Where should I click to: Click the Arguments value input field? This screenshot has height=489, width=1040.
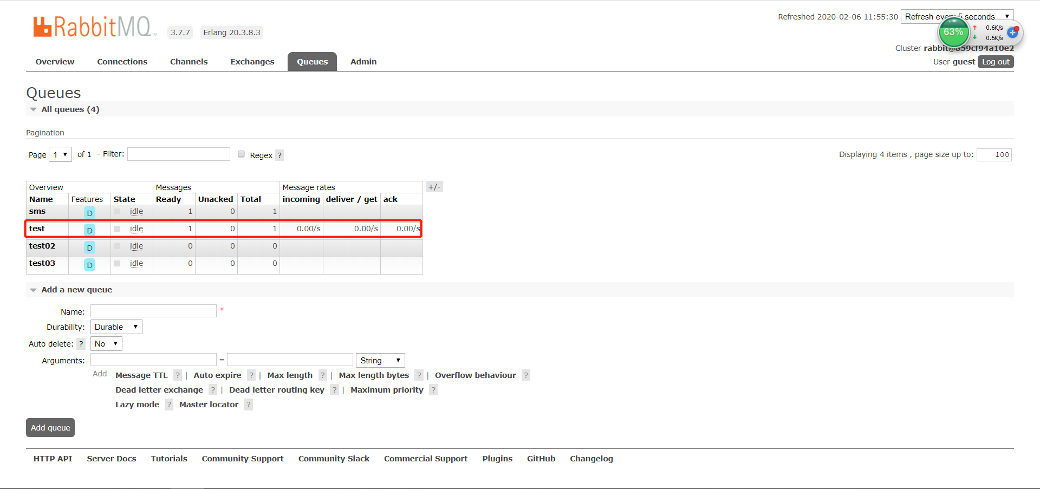point(290,360)
